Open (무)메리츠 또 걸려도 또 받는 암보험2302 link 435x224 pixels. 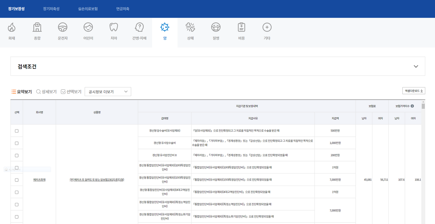97,180
